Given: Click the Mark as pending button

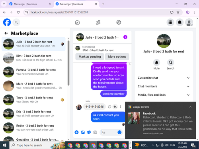Looking at the screenshot, I should coord(90,57).
